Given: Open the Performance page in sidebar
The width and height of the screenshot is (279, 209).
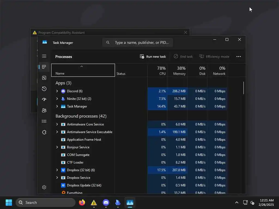Looking at the screenshot, I should click(44, 78).
